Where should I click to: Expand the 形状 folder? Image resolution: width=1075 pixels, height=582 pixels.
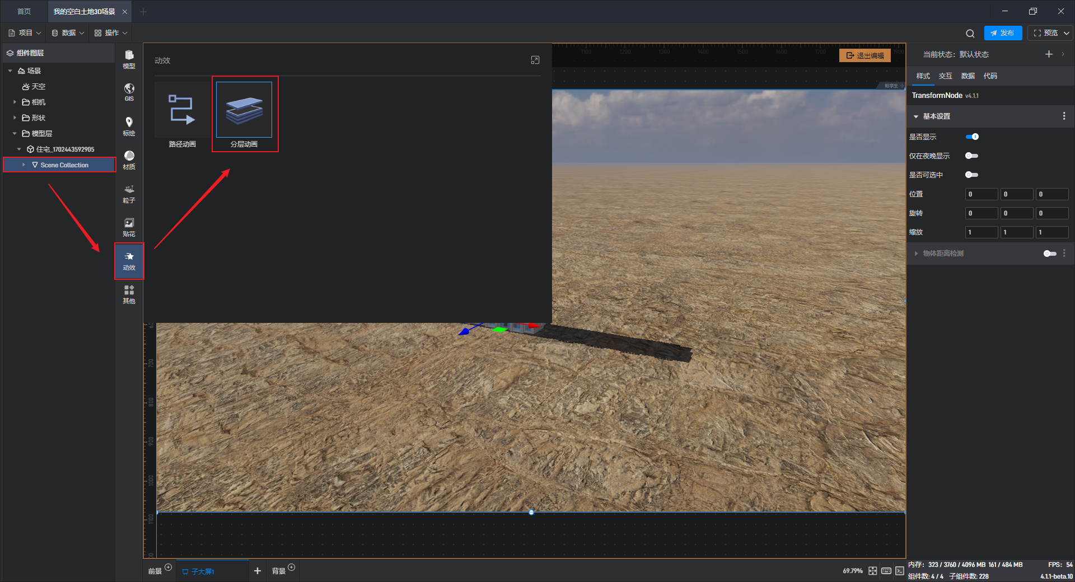point(15,118)
